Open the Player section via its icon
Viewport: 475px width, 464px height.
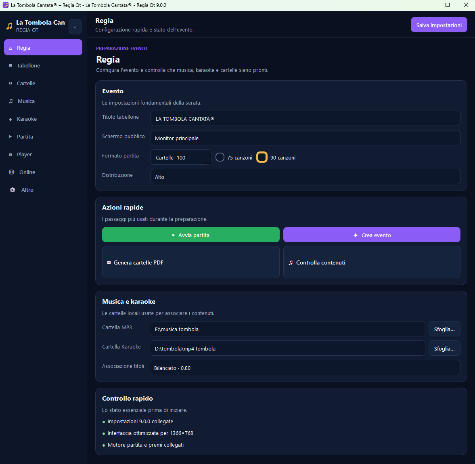click(x=10, y=155)
